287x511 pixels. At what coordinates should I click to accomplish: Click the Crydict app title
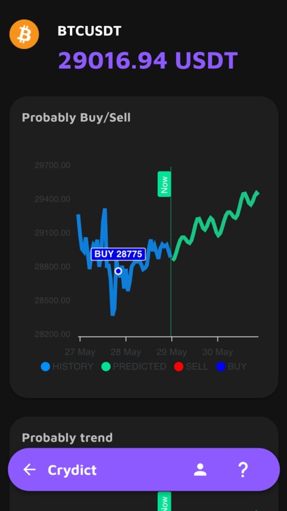point(72,470)
